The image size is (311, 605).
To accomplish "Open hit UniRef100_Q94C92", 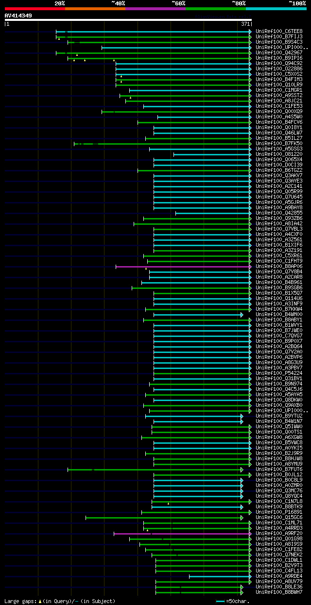I will [x=279, y=63].
